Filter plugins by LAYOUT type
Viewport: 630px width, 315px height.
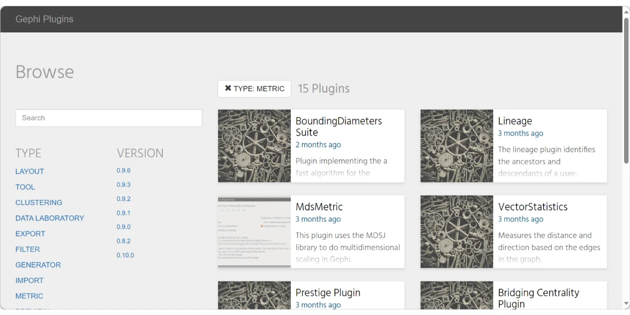point(30,171)
